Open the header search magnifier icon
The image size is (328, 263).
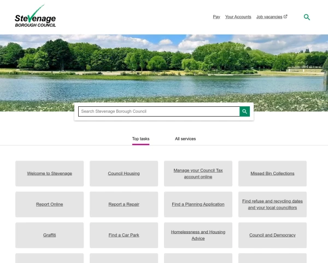click(x=307, y=17)
